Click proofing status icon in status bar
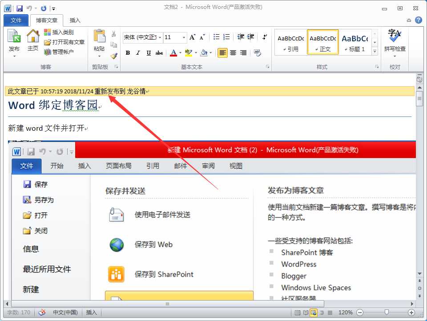The height and width of the screenshot is (321, 427). [x=42, y=312]
